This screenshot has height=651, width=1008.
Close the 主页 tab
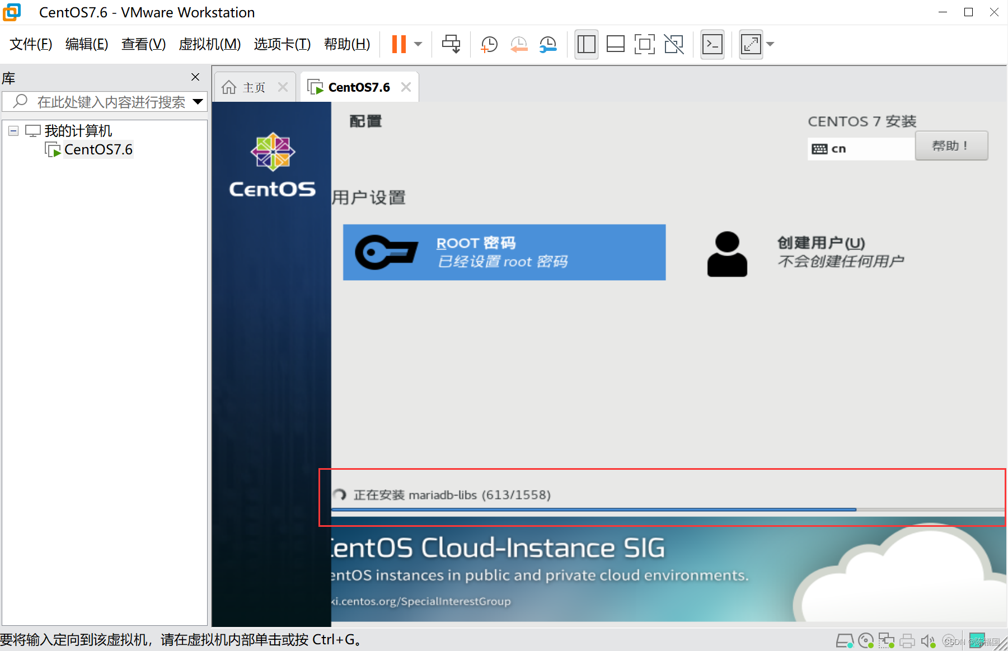(283, 87)
